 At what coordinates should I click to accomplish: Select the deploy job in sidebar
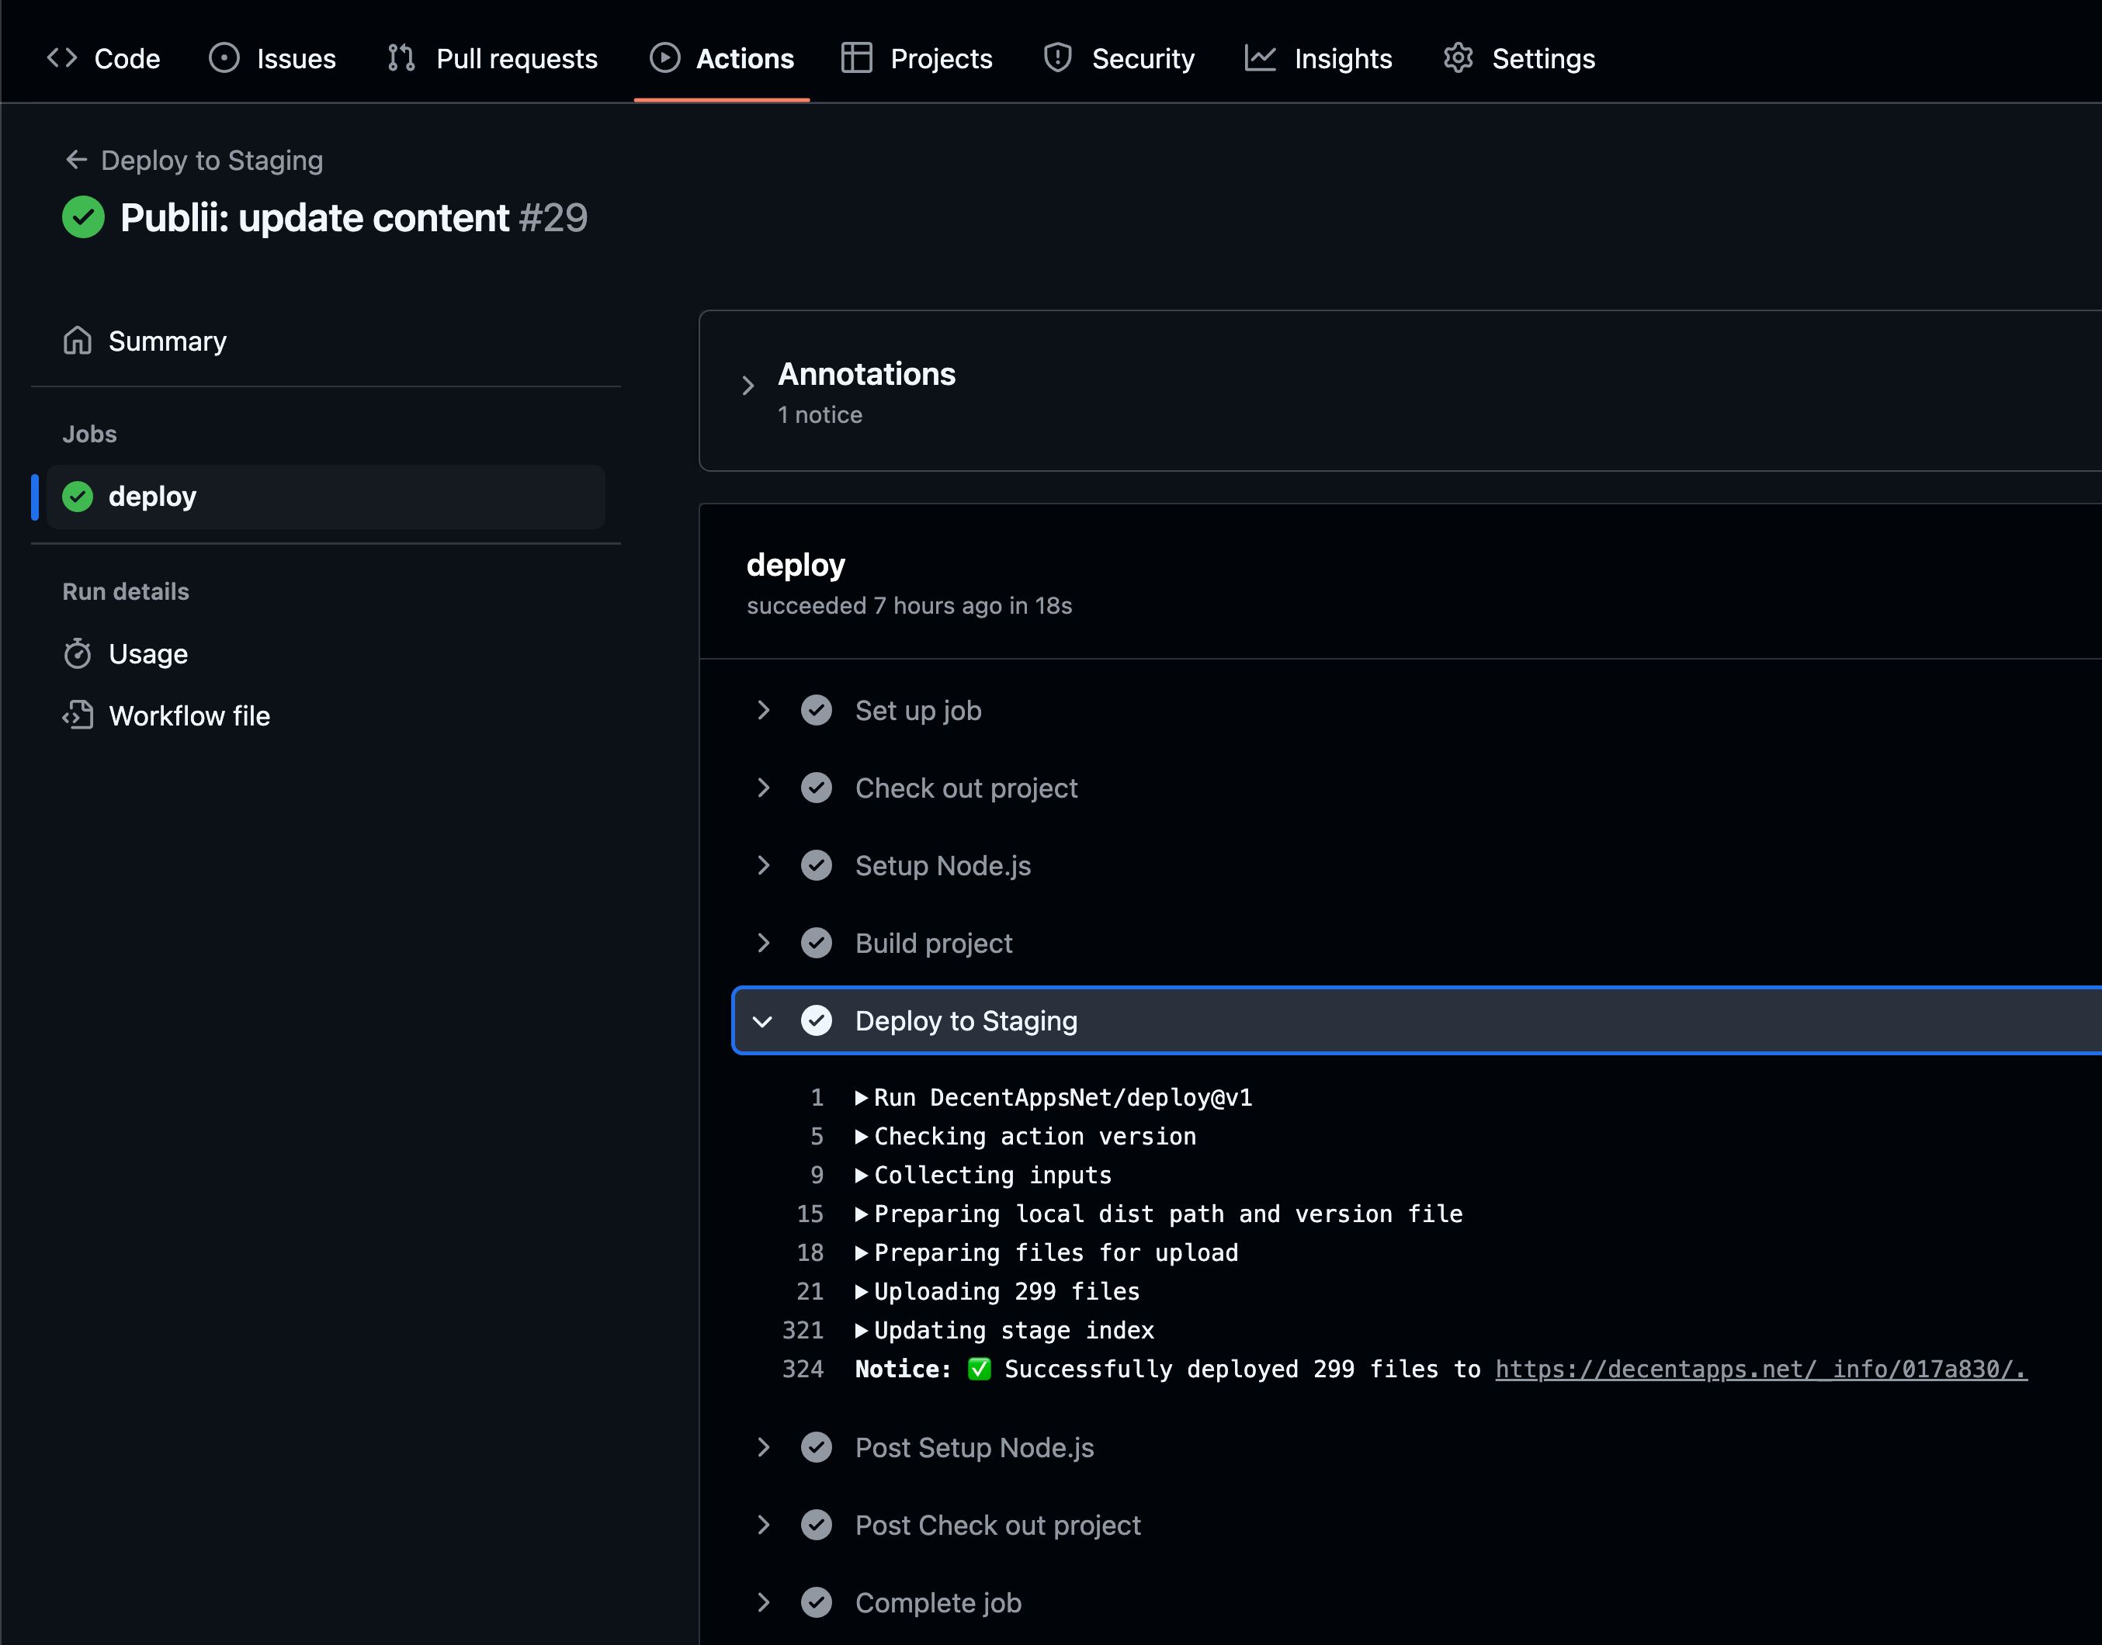pos(325,497)
